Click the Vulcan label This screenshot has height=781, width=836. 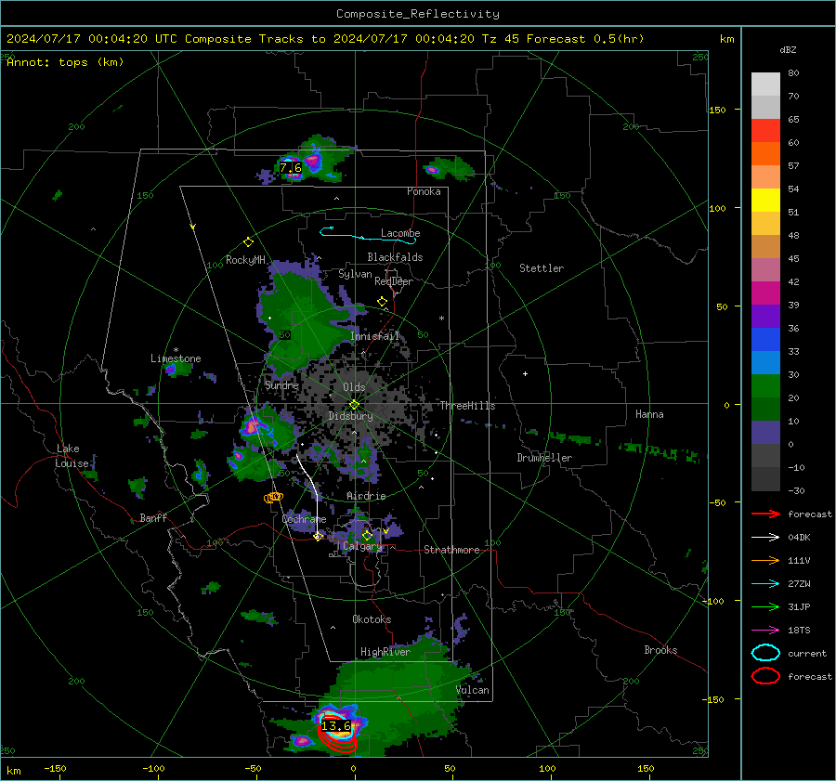[473, 690]
